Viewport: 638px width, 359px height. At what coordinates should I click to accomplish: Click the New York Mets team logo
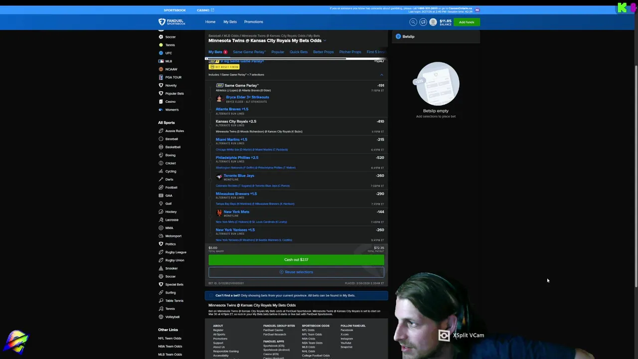click(219, 213)
